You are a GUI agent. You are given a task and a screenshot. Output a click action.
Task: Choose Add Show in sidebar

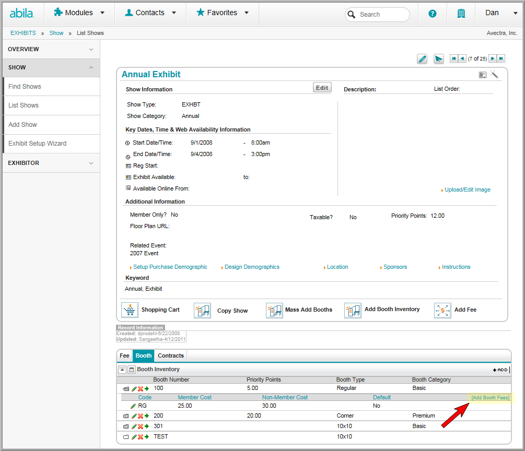click(51, 125)
